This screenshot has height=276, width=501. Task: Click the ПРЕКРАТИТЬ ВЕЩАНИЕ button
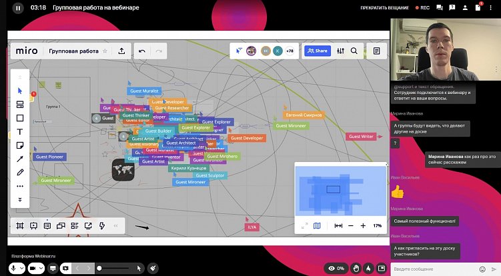tap(384, 8)
